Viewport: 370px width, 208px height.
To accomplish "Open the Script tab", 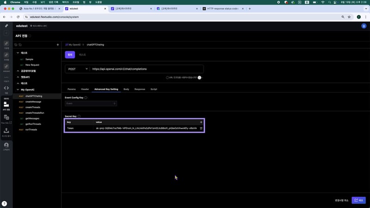I will pyautogui.click(x=154, y=89).
